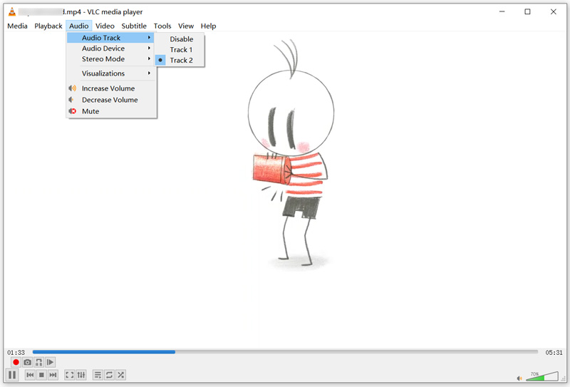Skip to previous media item
The width and height of the screenshot is (570, 387).
point(30,375)
